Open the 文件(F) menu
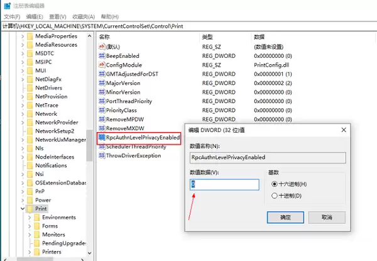Viewport: 377px width, 261px height. click(x=14, y=17)
